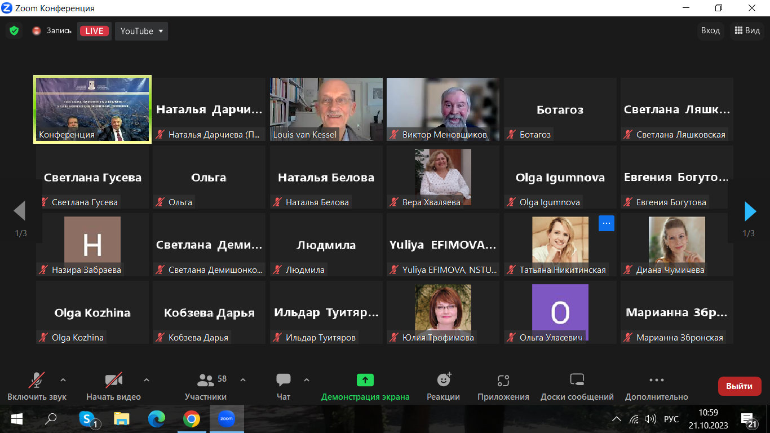Open the Participants list
The width and height of the screenshot is (770, 433).
coord(206,386)
